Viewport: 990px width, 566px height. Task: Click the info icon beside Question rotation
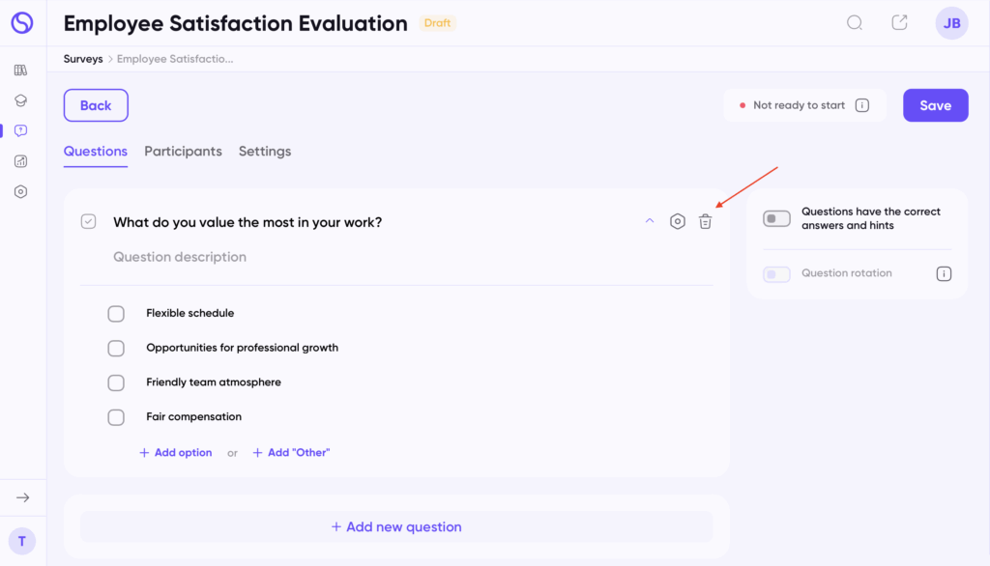coord(944,274)
